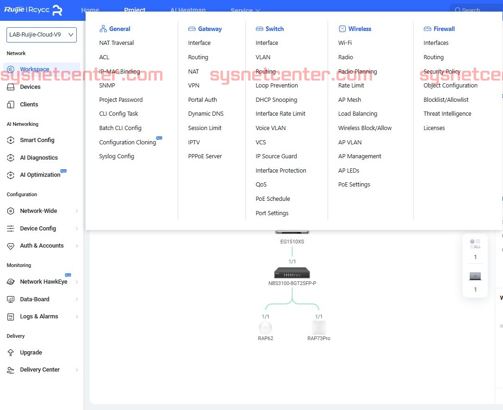Image resolution: width=503 pixels, height=410 pixels.
Task: Select the NBS3100-8GT2SFP-P switch device icon
Action: click(x=292, y=273)
